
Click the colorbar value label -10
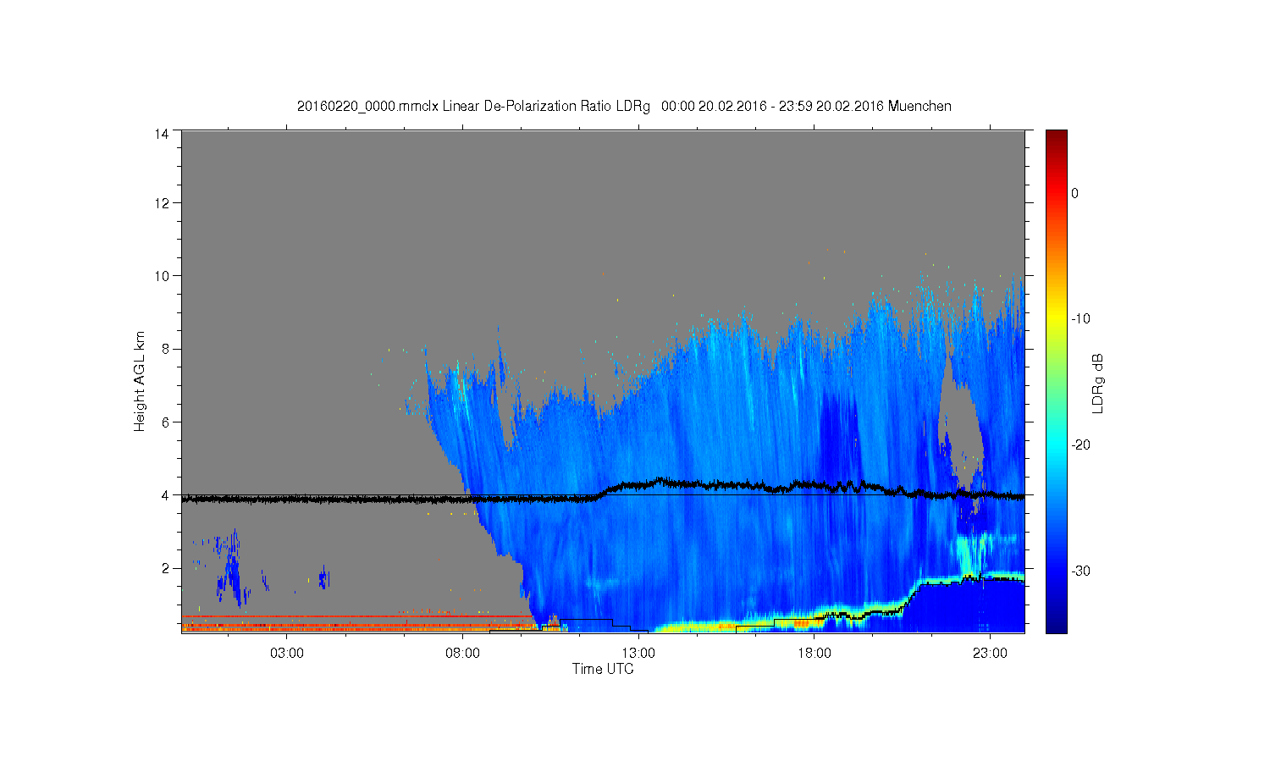pos(1080,319)
